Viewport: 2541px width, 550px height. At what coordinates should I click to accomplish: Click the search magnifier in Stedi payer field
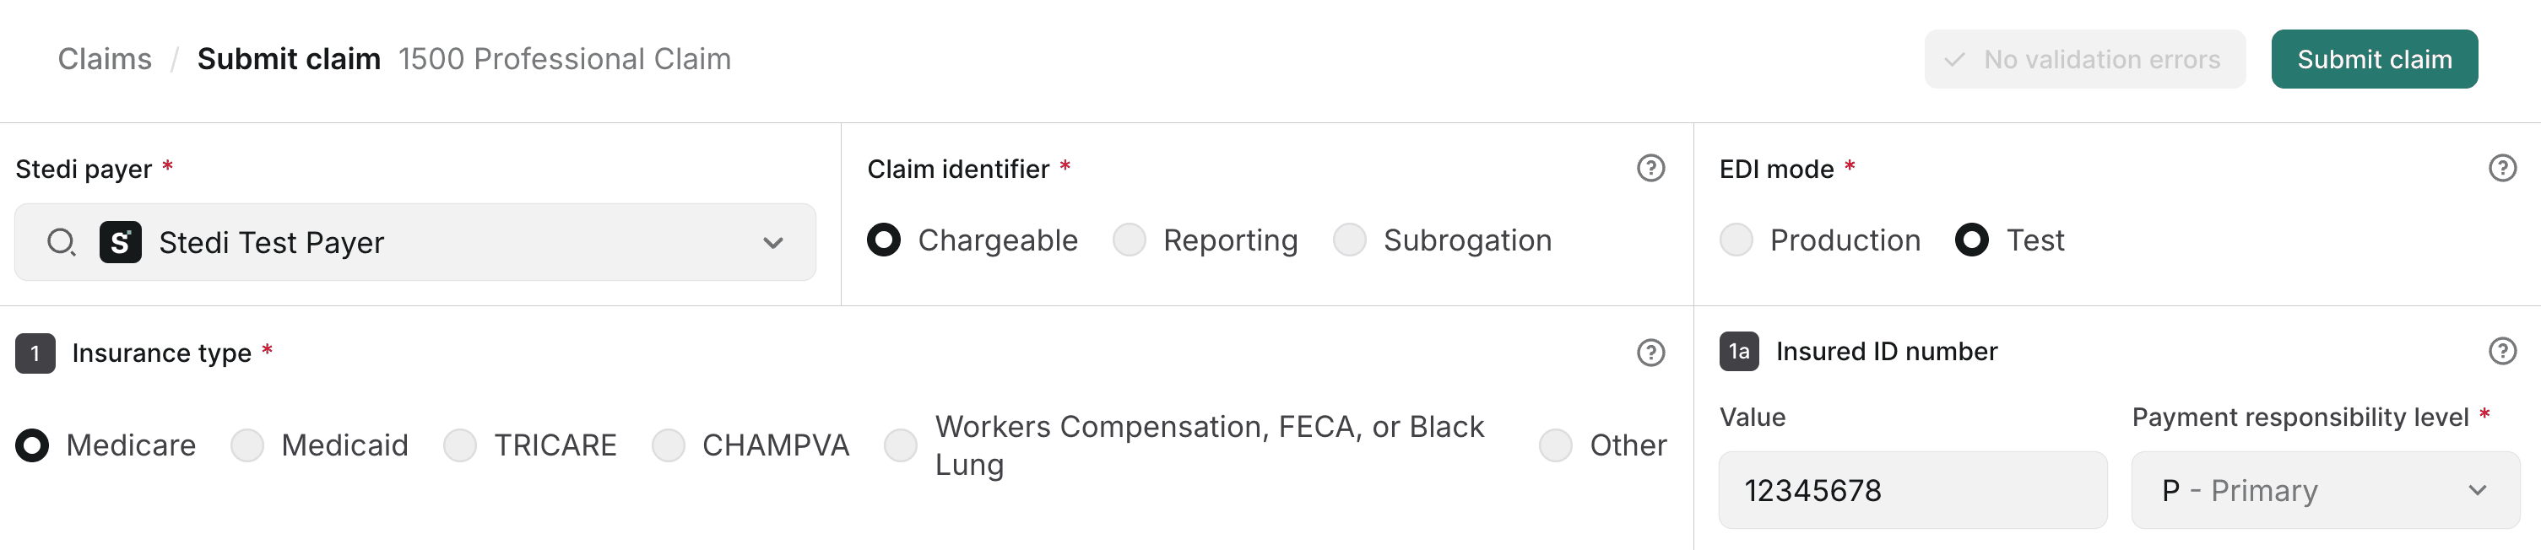(x=62, y=241)
